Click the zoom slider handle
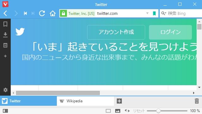The width and height of the screenshot is (202, 114). pyautogui.click(x=158, y=111)
